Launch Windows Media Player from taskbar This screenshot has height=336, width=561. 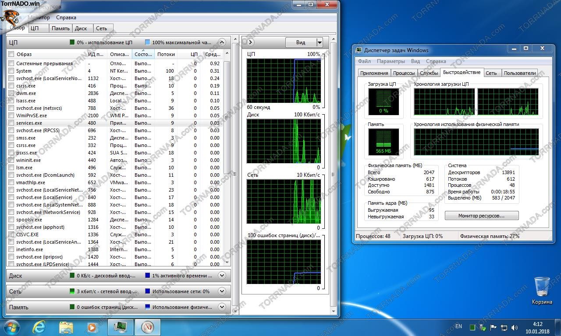[92, 327]
